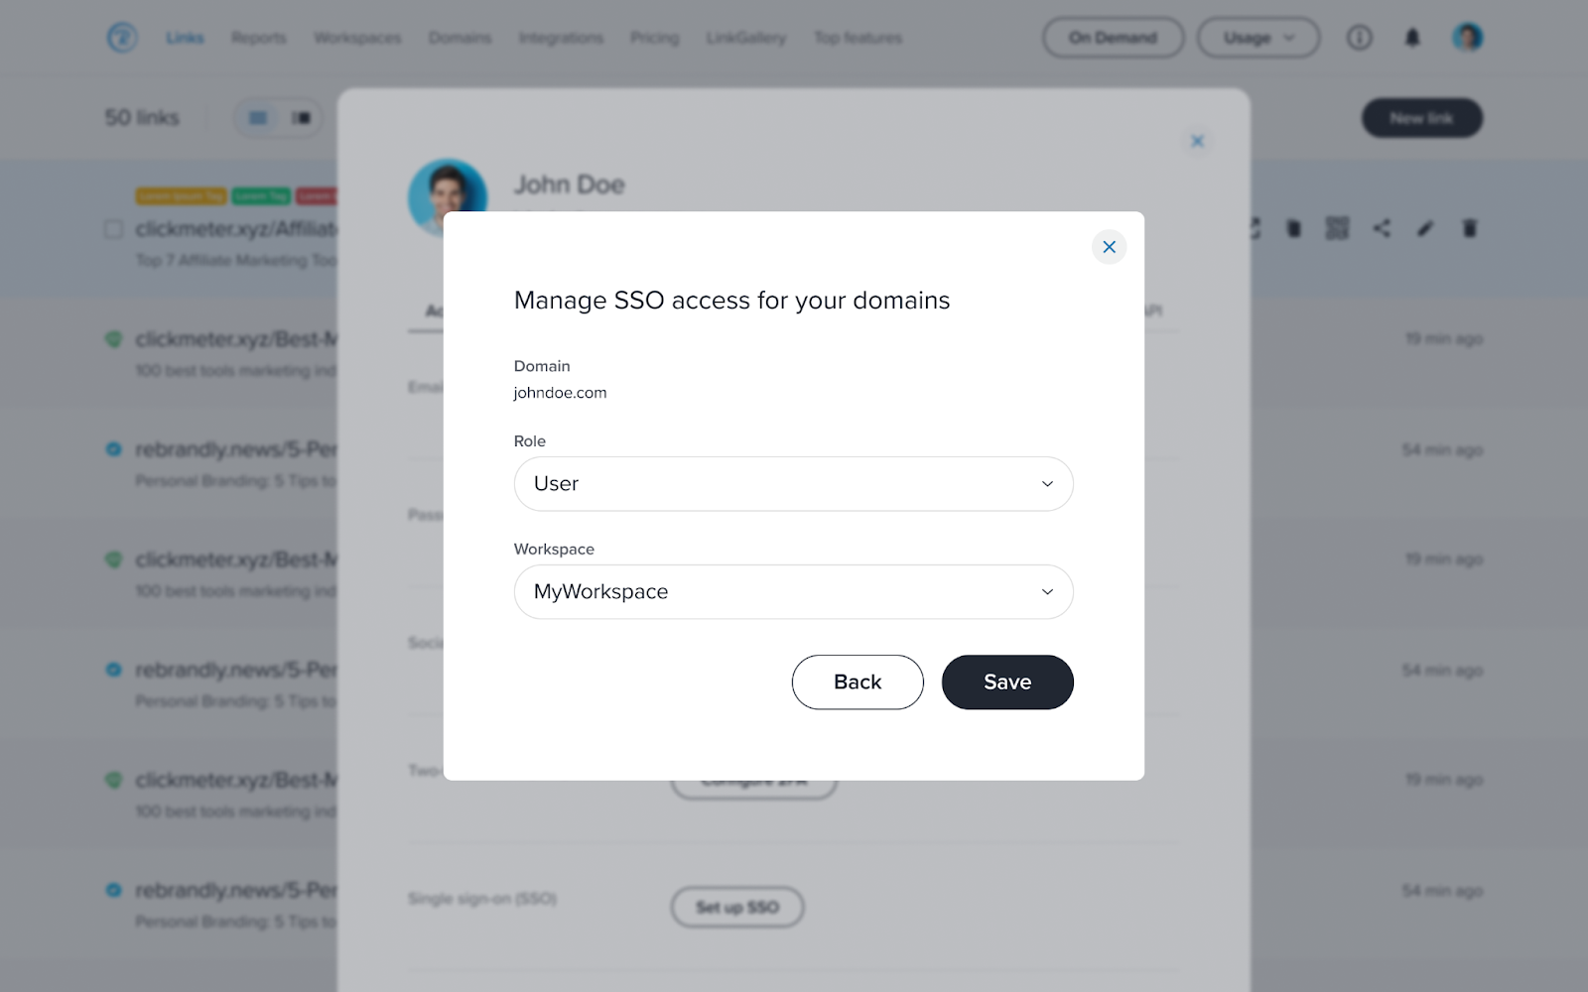Go back with the Back button
This screenshot has height=992, width=1588.
click(858, 682)
